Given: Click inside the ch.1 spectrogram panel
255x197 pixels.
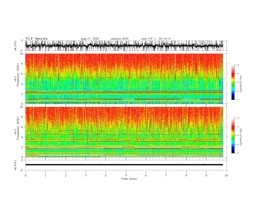Looking at the screenshot, I should 124,79.
